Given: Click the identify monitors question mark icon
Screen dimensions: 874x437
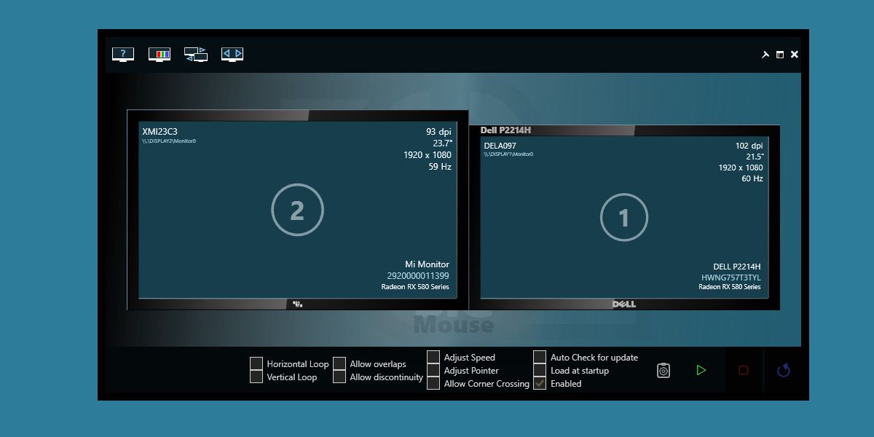Looking at the screenshot, I should point(123,54).
